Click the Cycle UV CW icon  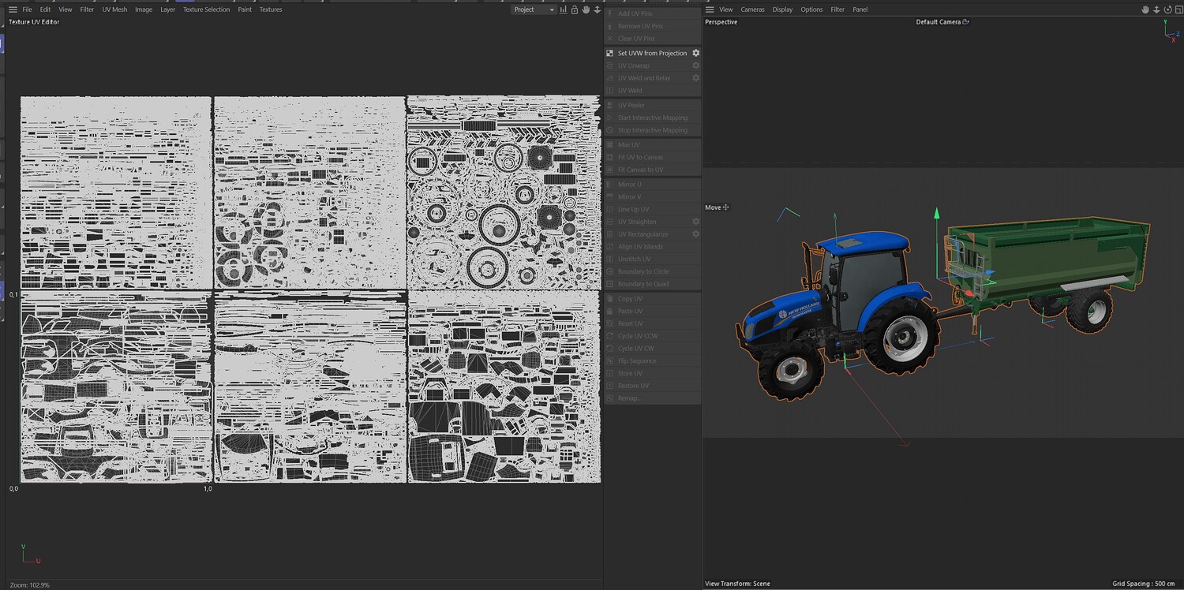coord(610,349)
